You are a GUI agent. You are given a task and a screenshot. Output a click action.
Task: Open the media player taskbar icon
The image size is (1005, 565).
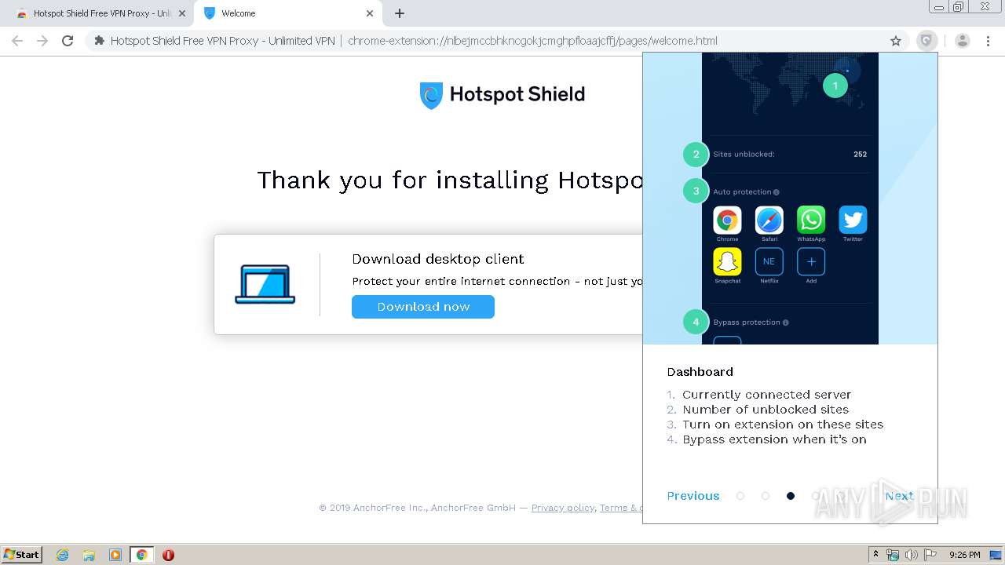click(x=115, y=555)
